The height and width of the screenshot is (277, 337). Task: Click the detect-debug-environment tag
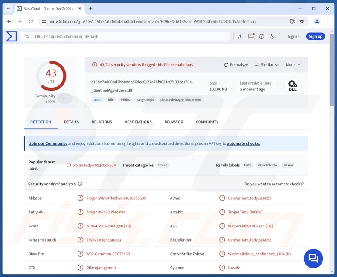pos(181,99)
